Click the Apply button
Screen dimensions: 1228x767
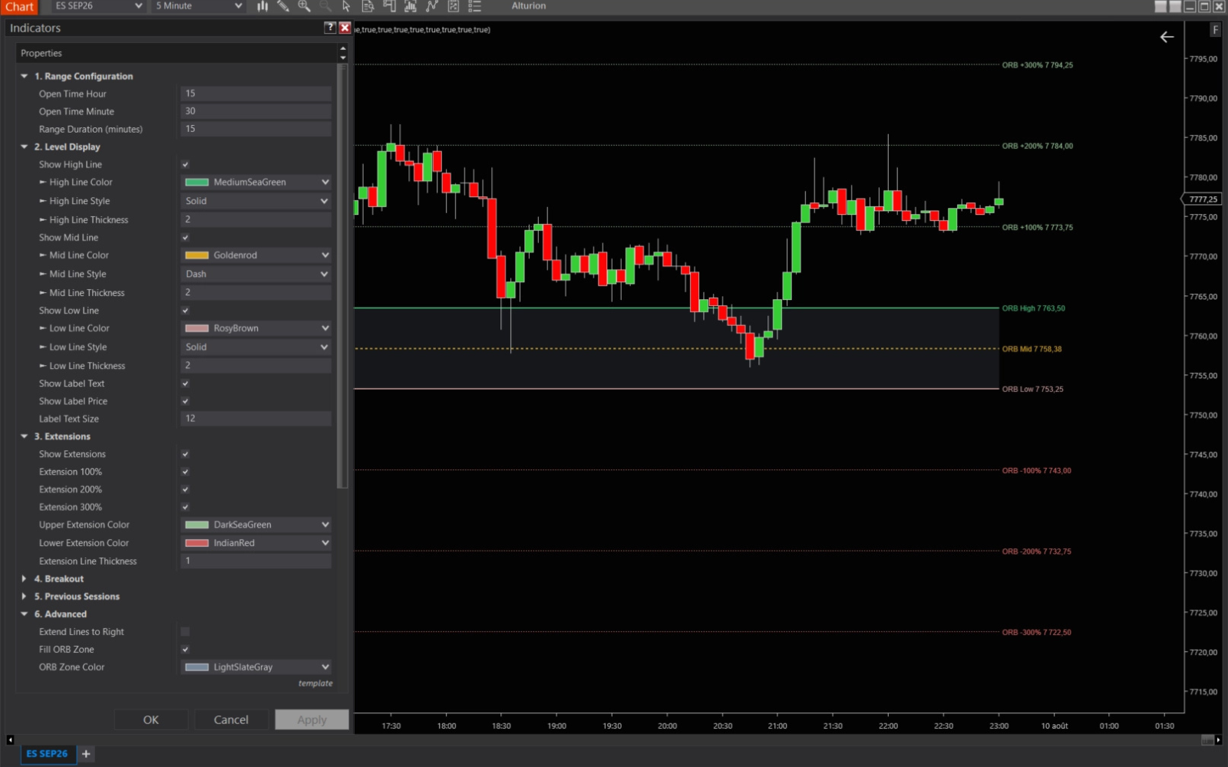click(312, 719)
